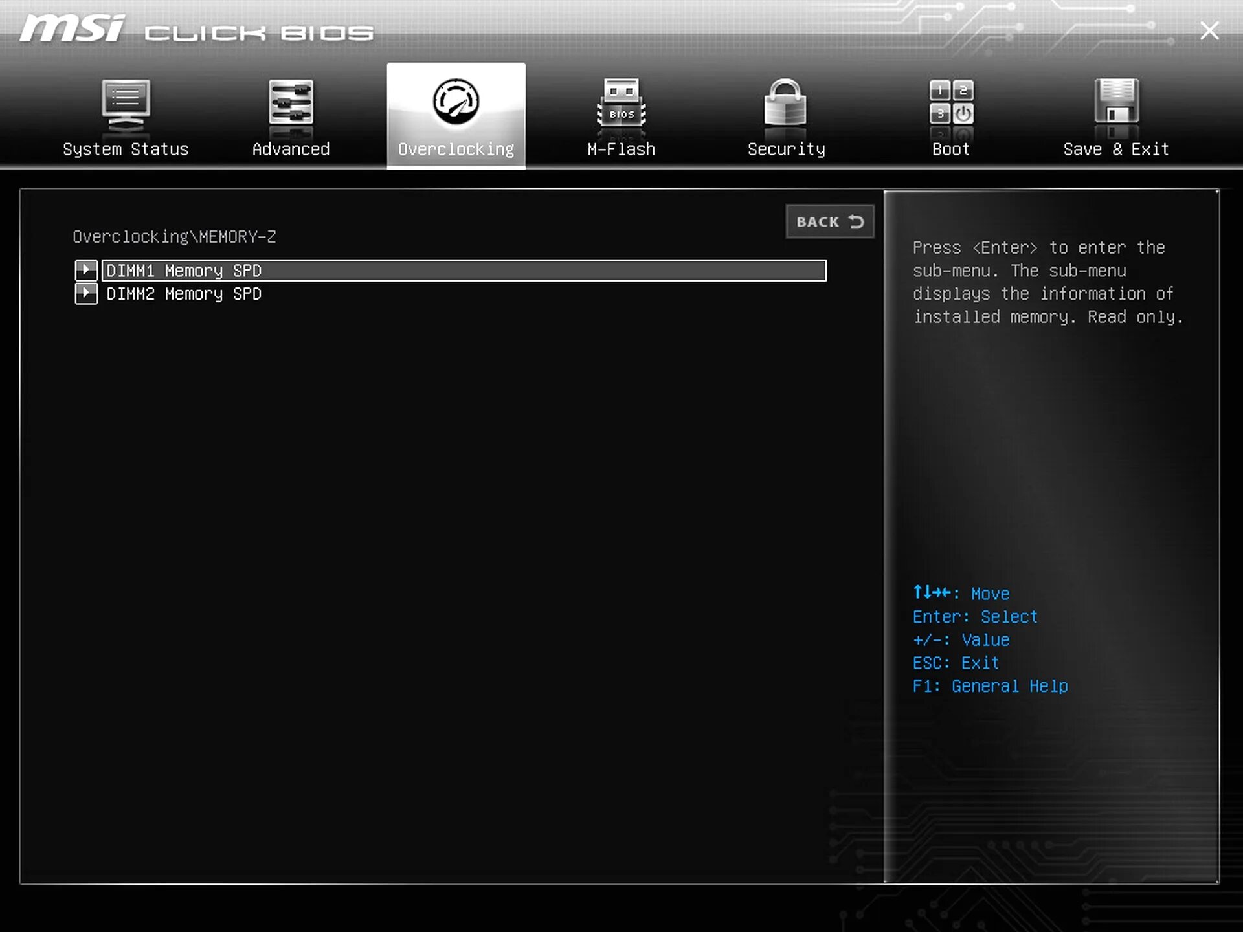Click the 'Enter: Select' hint text
The image size is (1243, 932).
point(975,617)
